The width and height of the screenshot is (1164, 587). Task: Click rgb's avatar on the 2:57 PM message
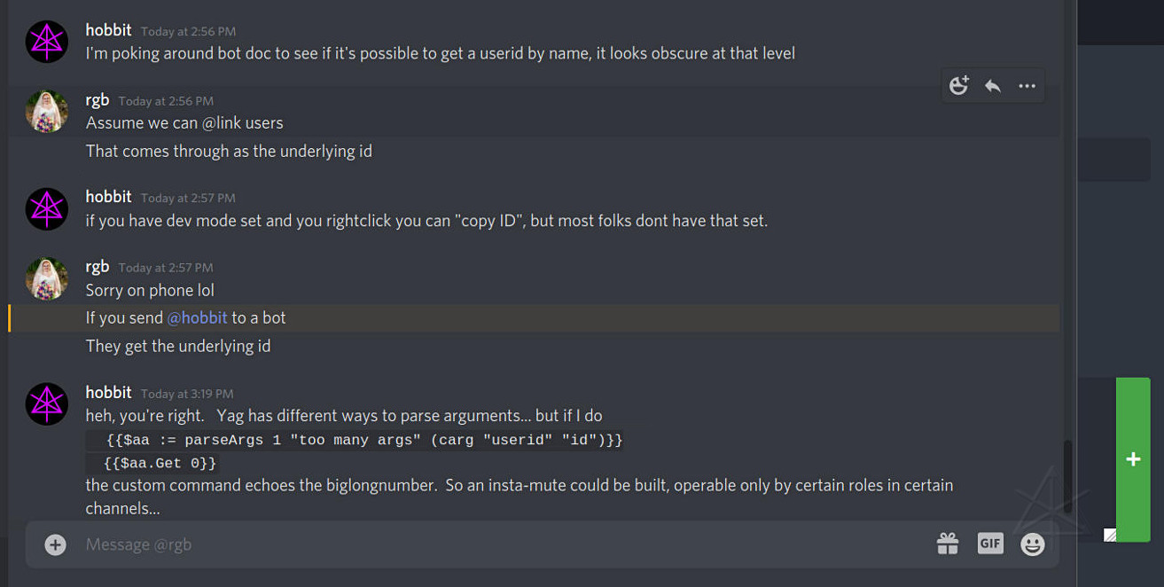click(x=47, y=278)
